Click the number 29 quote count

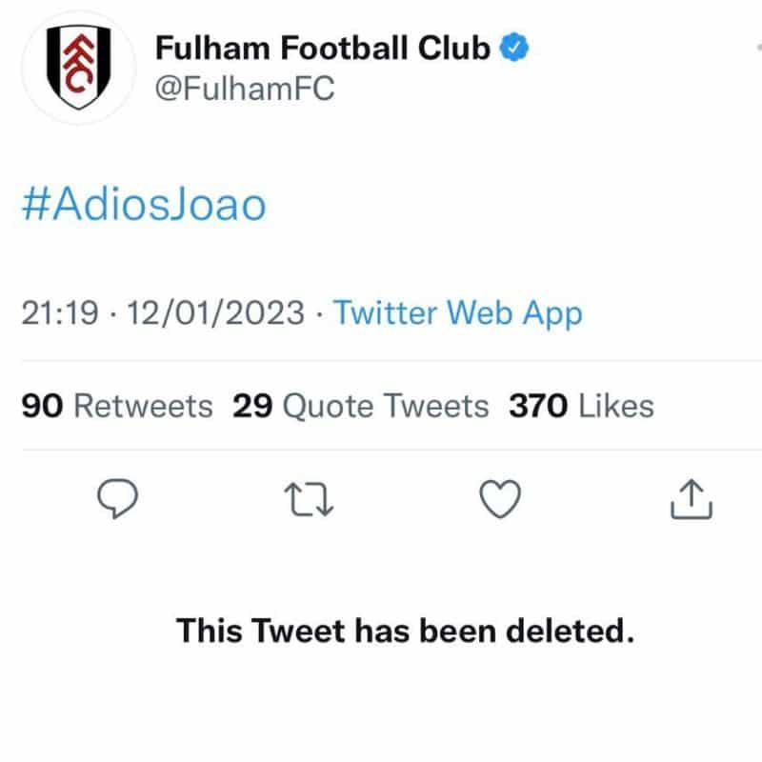point(252,406)
